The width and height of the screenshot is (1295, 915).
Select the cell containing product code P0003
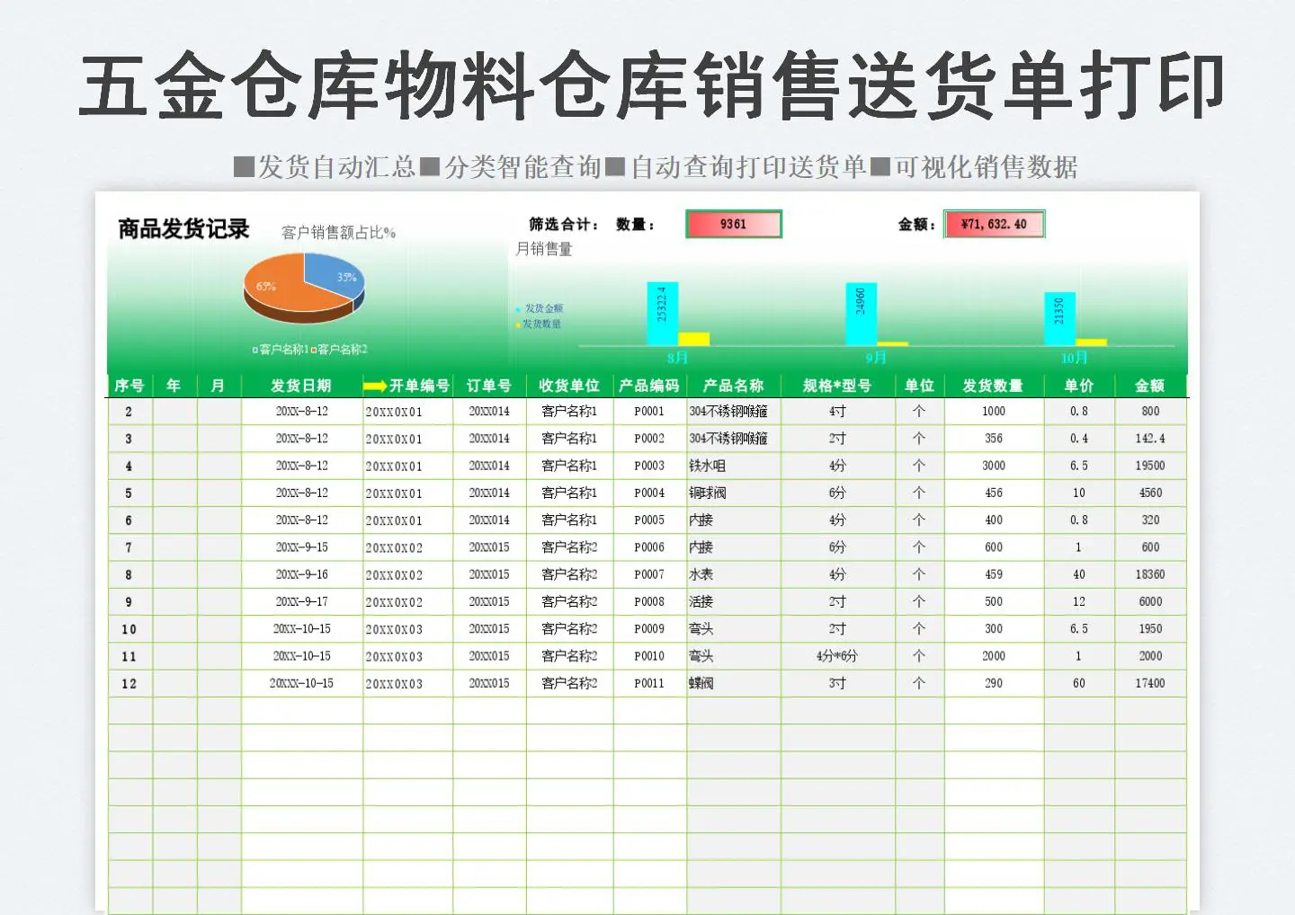pyautogui.click(x=648, y=466)
